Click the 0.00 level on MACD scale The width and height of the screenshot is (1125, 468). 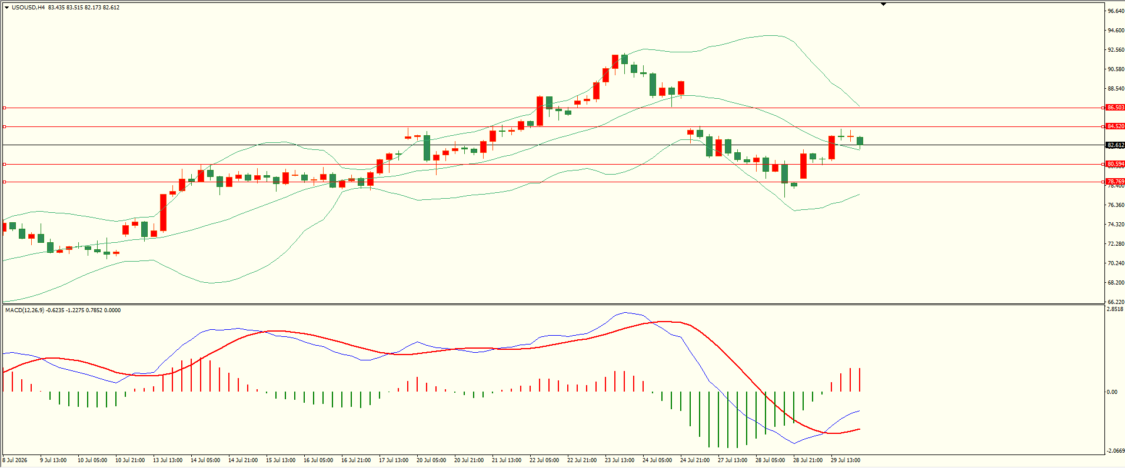point(1111,392)
